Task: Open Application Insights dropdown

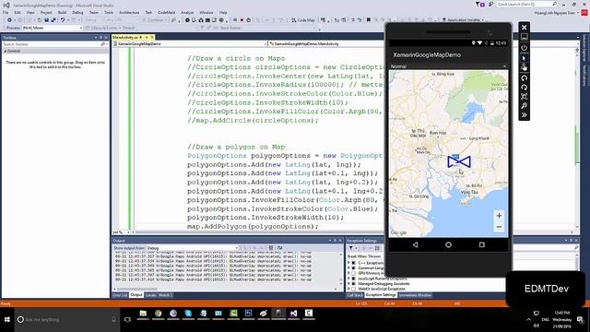Action: click(x=463, y=19)
